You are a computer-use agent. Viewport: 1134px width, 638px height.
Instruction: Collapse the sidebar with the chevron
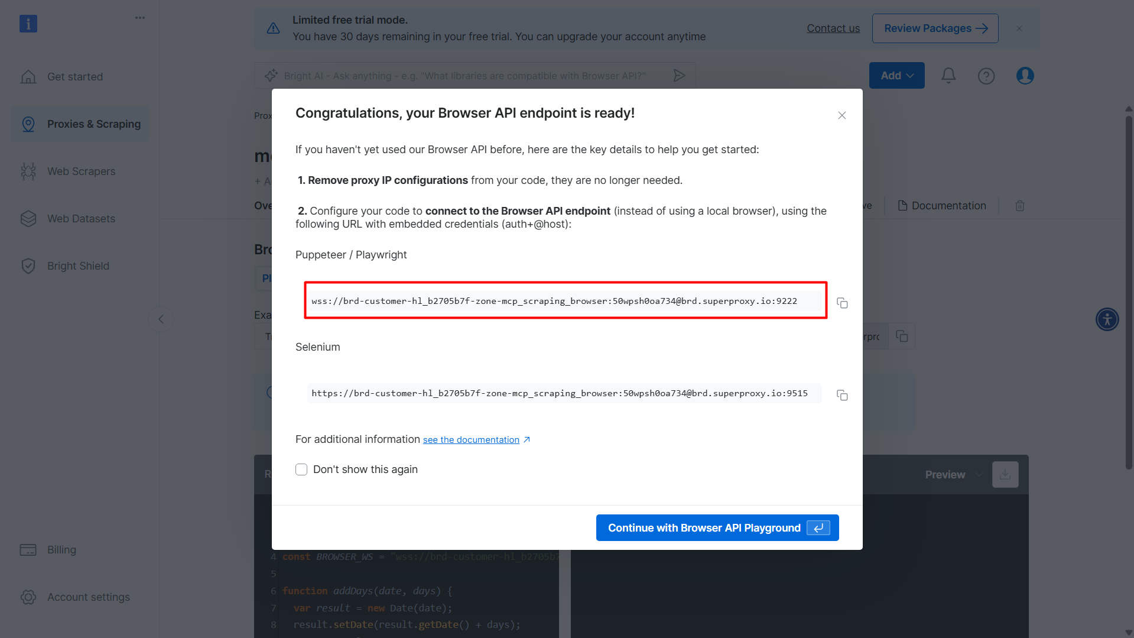click(x=161, y=319)
